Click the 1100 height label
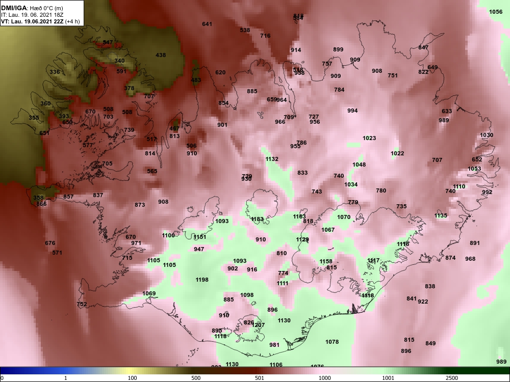510x382 pixels. [x=168, y=235]
